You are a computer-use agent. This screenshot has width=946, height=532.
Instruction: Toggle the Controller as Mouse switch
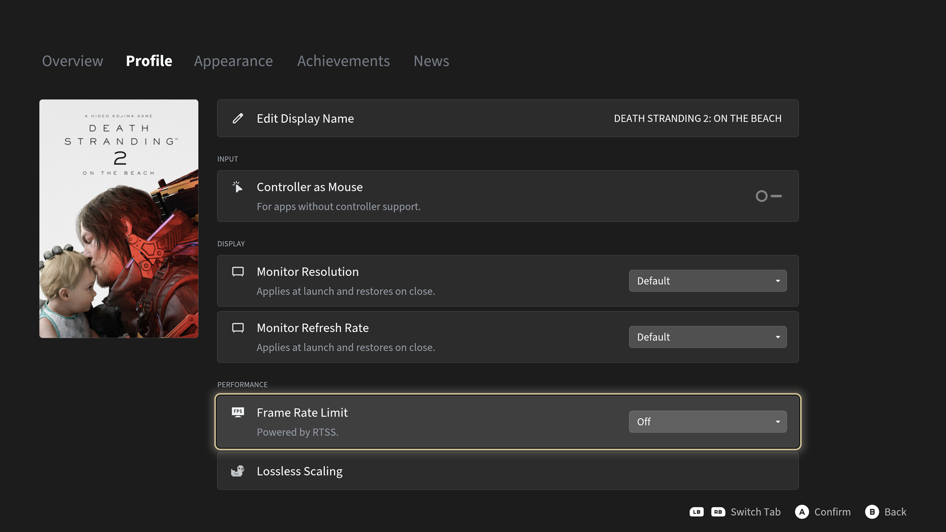pyautogui.click(x=769, y=196)
